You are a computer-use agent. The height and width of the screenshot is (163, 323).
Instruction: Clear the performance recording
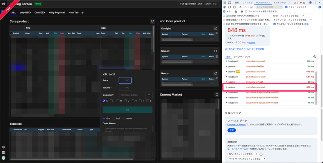[234, 7]
